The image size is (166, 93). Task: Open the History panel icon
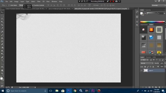point(137,12)
